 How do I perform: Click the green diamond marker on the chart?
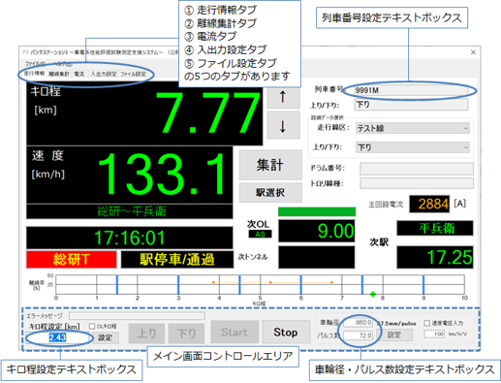(373, 294)
